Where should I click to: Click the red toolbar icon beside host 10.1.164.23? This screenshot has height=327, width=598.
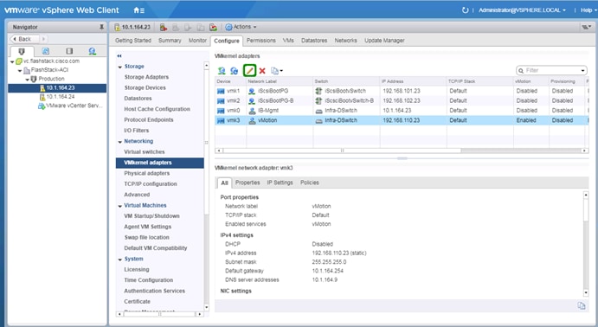[164, 27]
